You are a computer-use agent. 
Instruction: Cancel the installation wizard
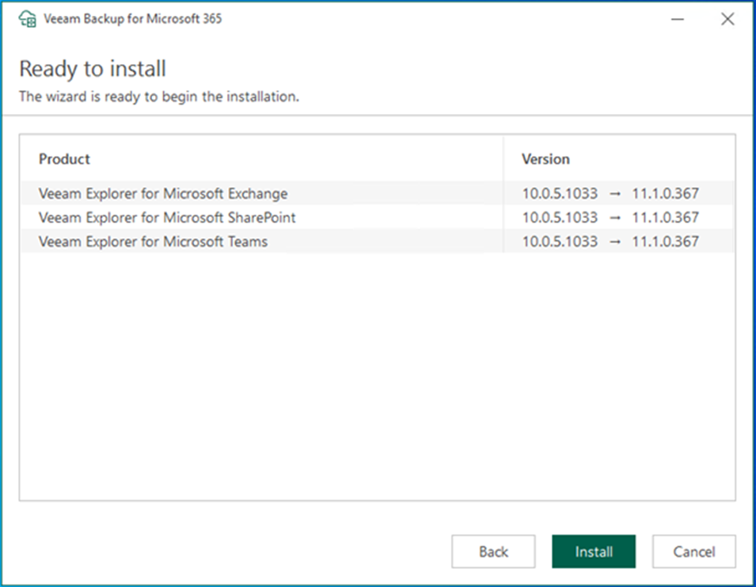(693, 551)
